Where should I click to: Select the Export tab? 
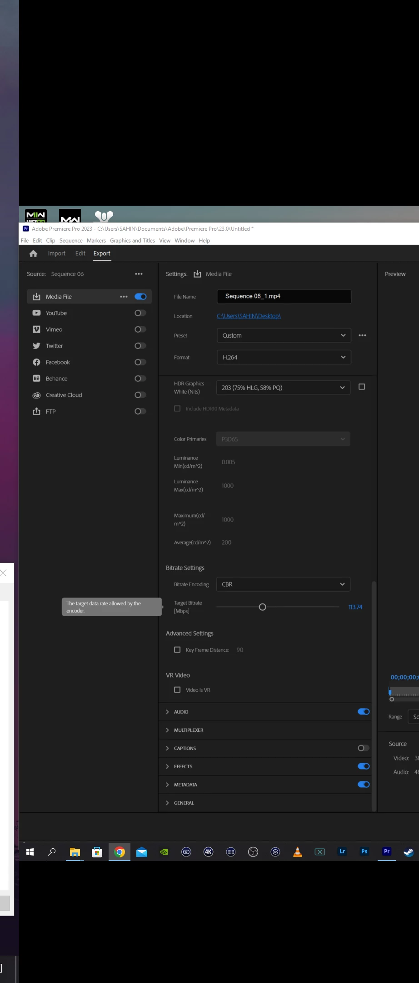point(102,253)
